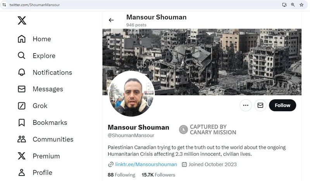Click the Bookmarks icon
310x181 pixels.
coord(22,122)
